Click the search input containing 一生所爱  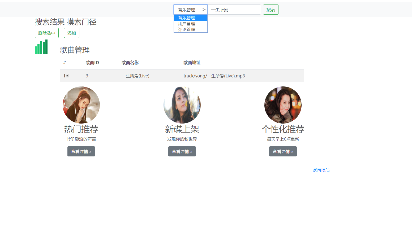click(x=234, y=9)
